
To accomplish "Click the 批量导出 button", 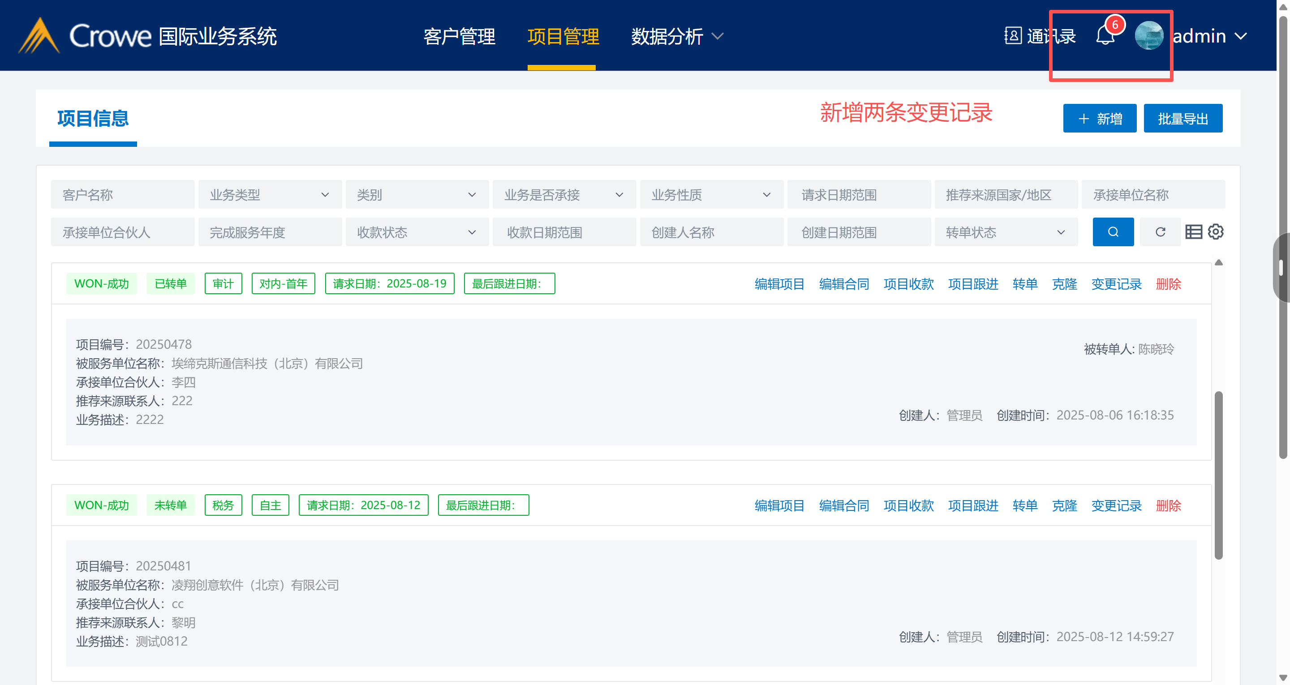I will click(x=1183, y=119).
